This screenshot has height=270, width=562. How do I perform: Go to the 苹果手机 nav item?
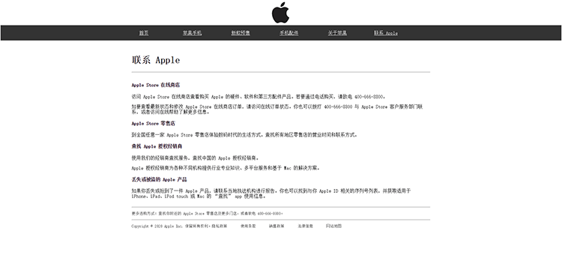point(192,33)
